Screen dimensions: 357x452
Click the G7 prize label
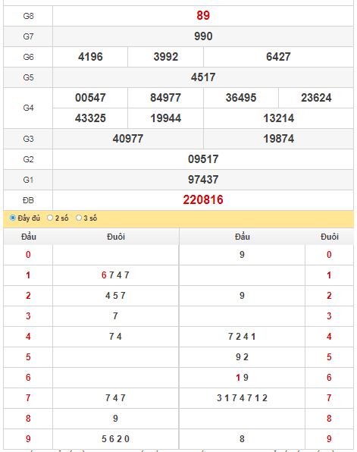[x=28, y=36]
